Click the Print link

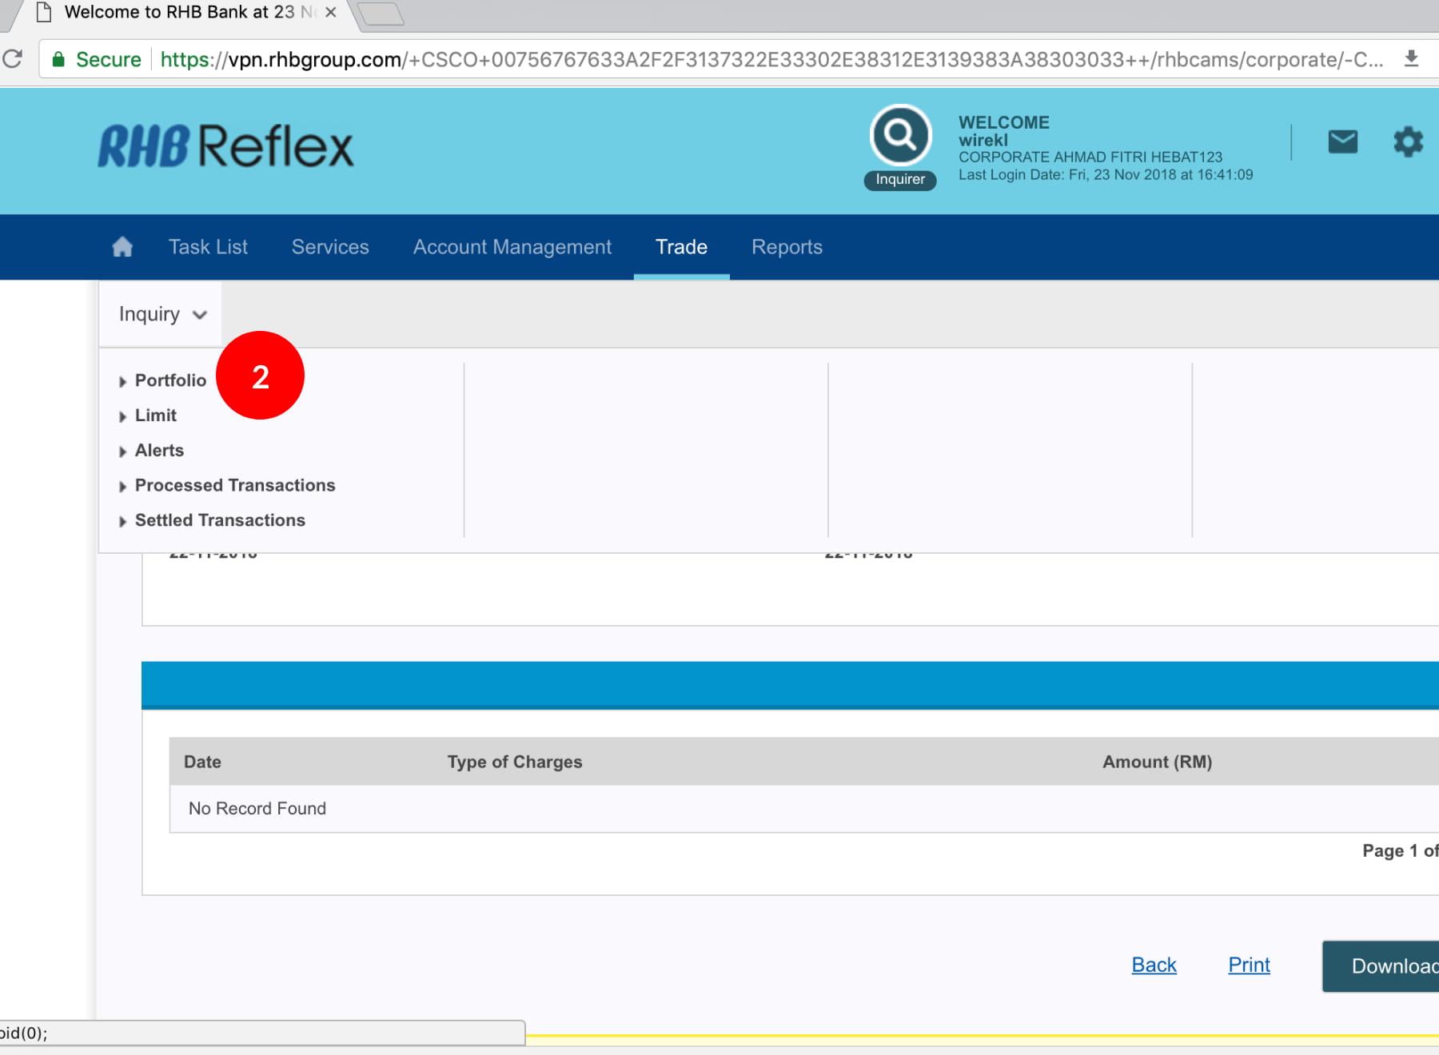pyautogui.click(x=1249, y=965)
